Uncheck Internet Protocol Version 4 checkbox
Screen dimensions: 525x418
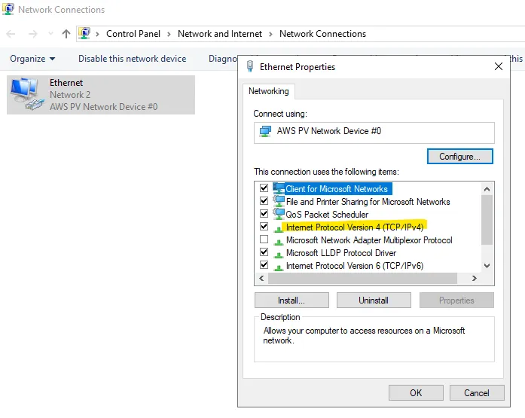pyautogui.click(x=264, y=227)
